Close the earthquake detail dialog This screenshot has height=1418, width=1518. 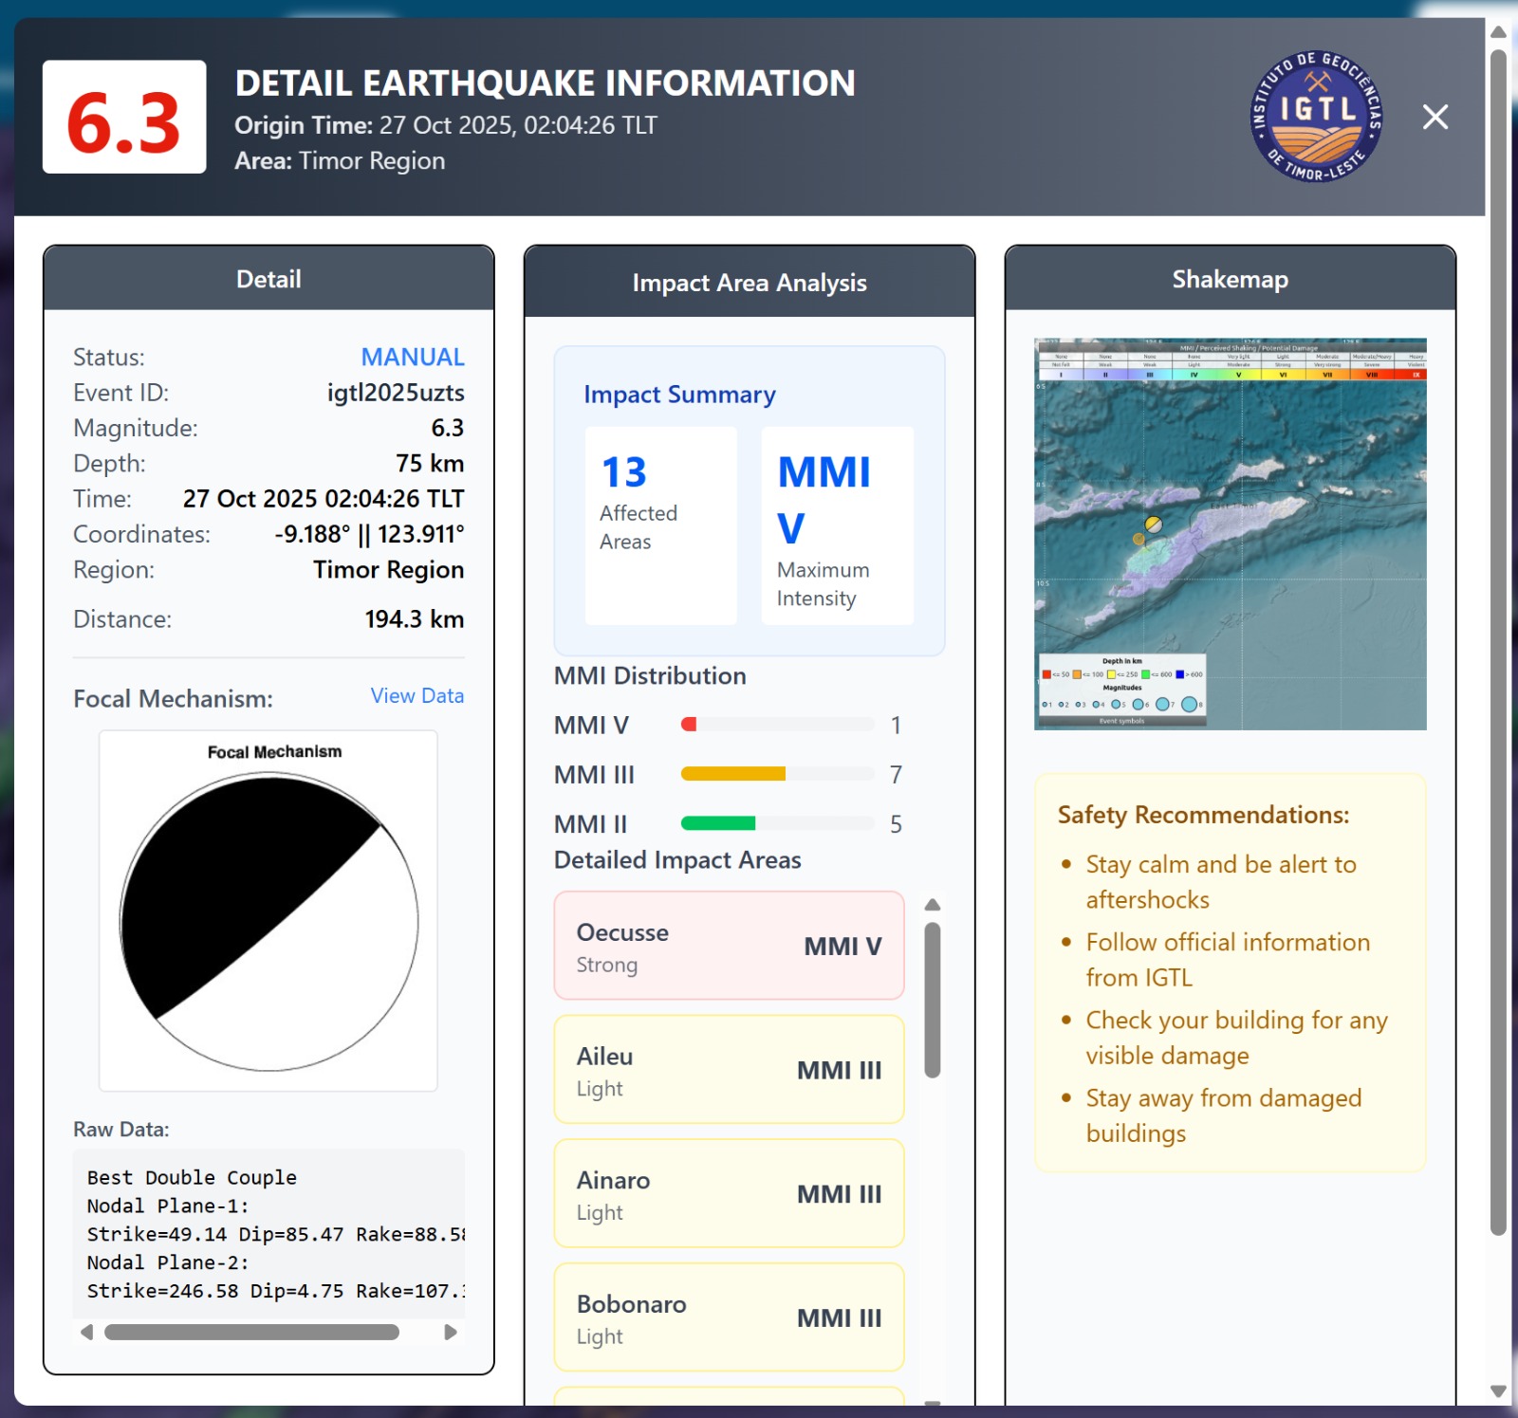pyautogui.click(x=1435, y=117)
